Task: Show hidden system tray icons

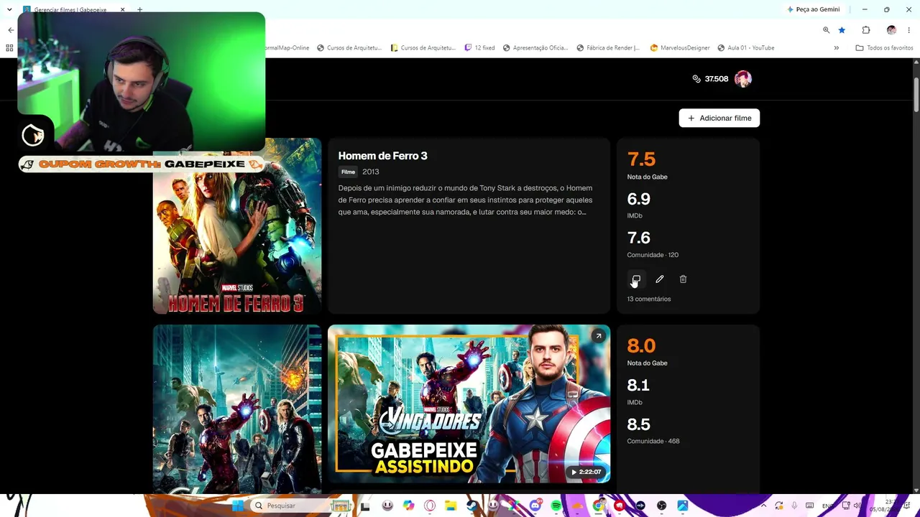Action: 763,506
